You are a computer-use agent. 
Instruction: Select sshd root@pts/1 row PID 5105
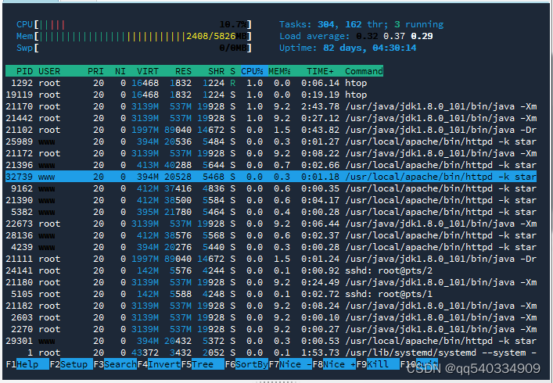tap(271, 294)
